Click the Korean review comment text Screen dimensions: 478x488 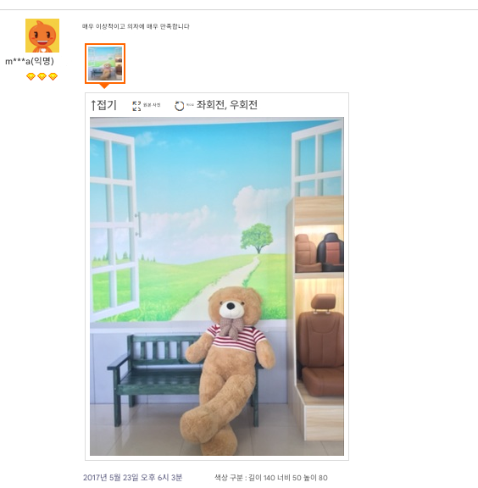pos(136,26)
